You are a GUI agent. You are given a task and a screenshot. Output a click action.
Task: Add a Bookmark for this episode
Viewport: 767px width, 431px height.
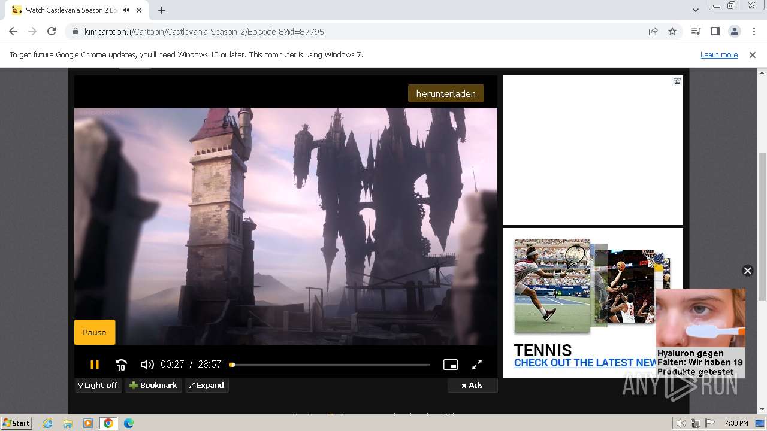coord(153,386)
